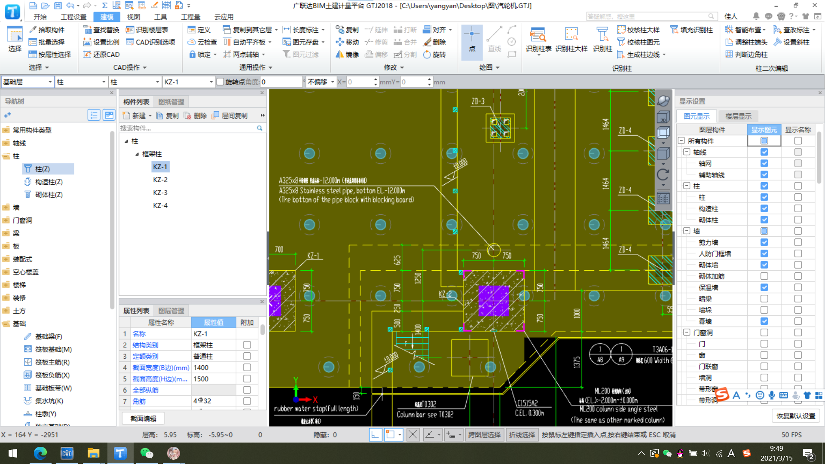Enable 显示图元 checkbox for 门窗洞
825x464 pixels.
764,333
